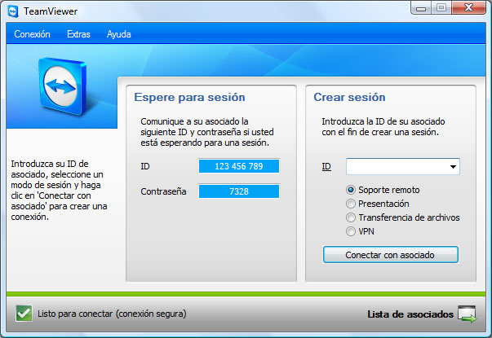Click the disabled maximize window button
492x338 pixels.
tap(441, 8)
